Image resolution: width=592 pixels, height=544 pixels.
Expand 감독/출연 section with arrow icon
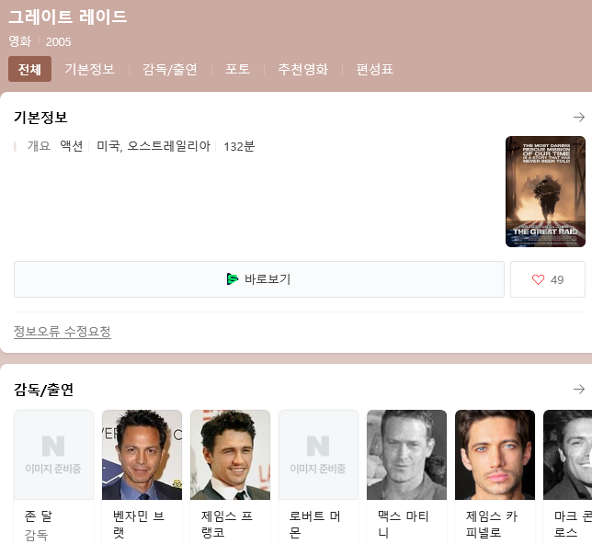click(x=579, y=390)
